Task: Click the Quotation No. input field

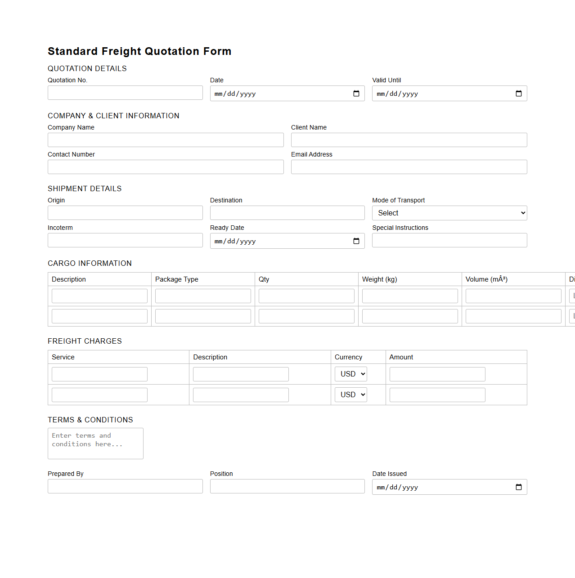Action: click(x=125, y=93)
